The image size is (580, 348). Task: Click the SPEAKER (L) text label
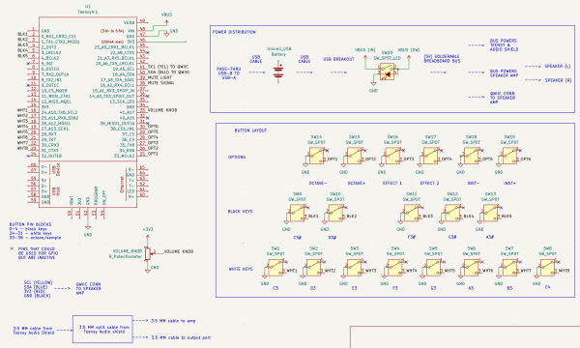558,66
